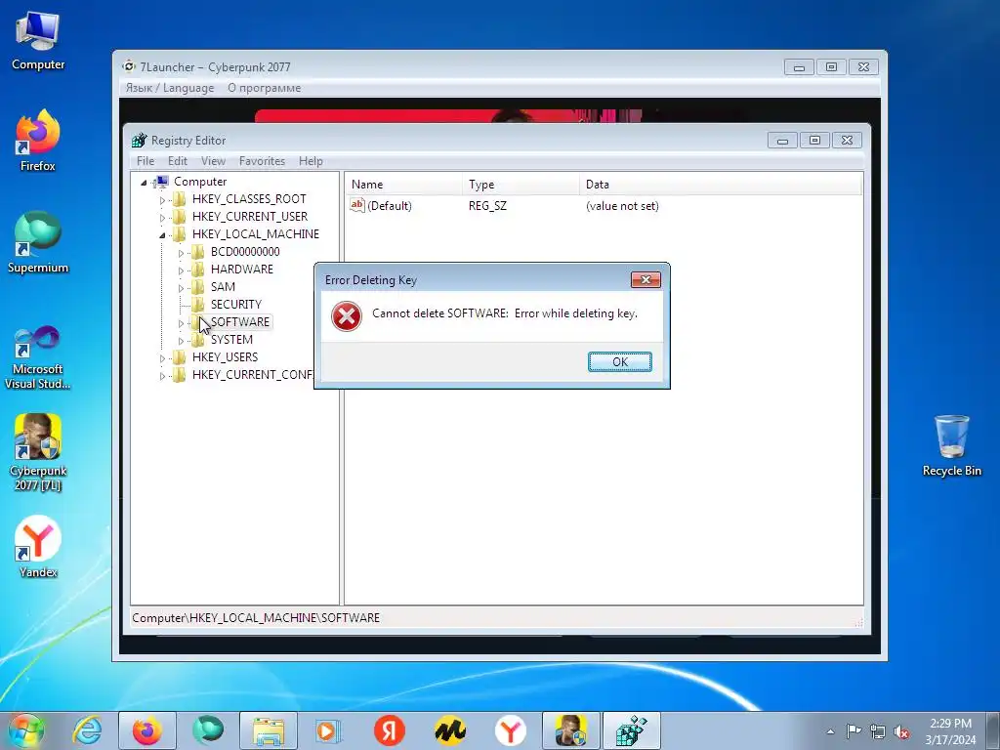This screenshot has height=750, width=1000.
Task: Select HKEY_LOCAL_MACHINE in tree
Action: 255,234
